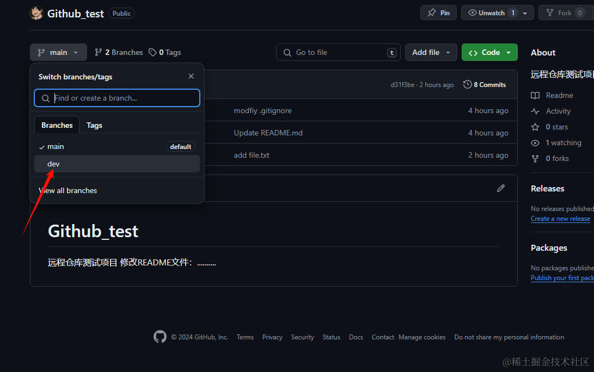The width and height of the screenshot is (594, 372).
Task: Open the Activity link in About
Action: [x=551, y=111]
